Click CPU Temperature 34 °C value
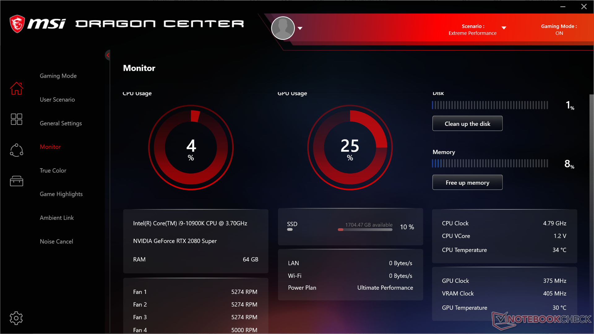The width and height of the screenshot is (594, 334). [x=559, y=250]
